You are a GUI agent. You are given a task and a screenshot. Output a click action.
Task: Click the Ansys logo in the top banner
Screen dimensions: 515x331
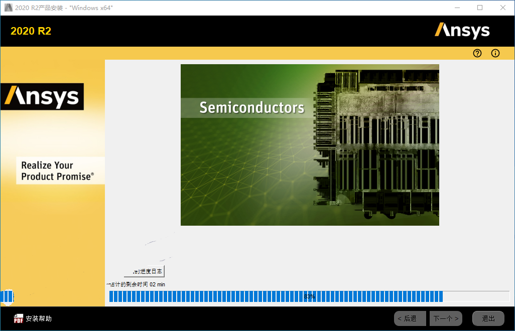click(462, 31)
